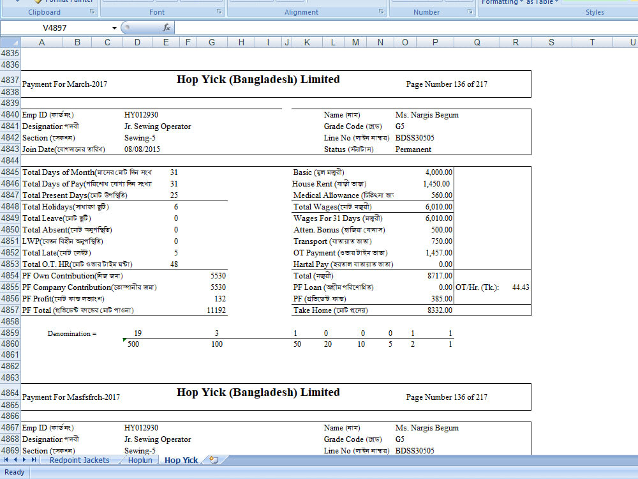The height and width of the screenshot is (479, 638).
Task: Click the Atten. Bonus value 500.00
Action: tap(441, 230)
